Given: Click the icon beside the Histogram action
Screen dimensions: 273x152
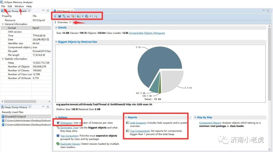Looking at the screenshot, I should [x=58, y=123].
